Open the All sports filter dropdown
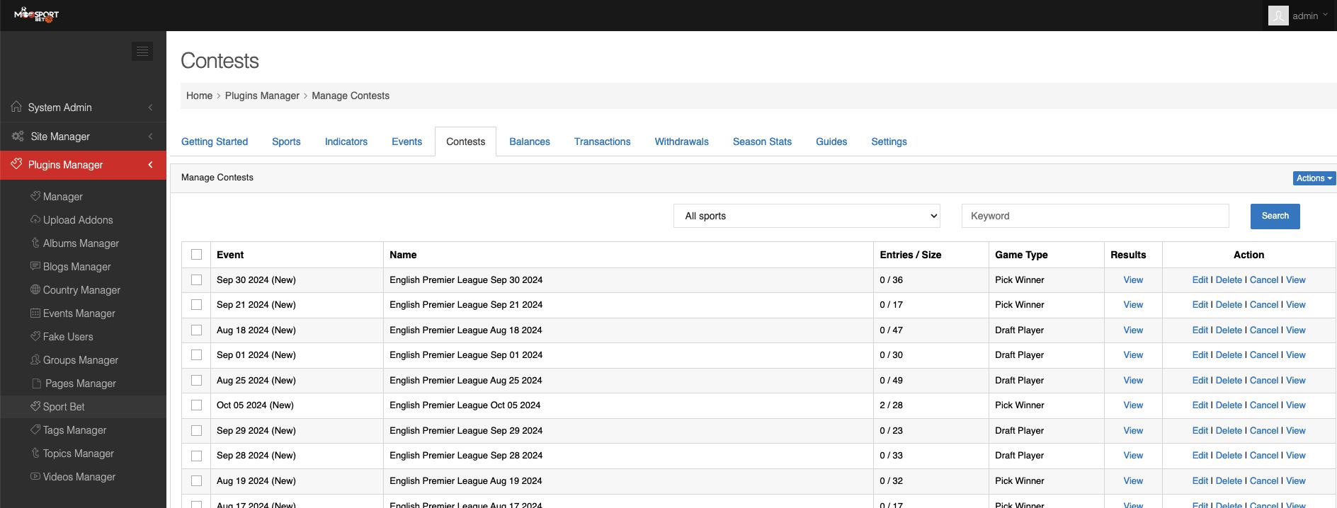Image resolution: width=1337 pixels, height=508 pixels. click(807, 216)
